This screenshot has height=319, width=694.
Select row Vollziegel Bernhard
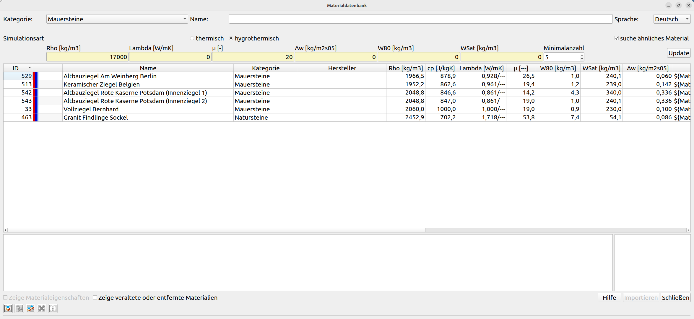pos(347,109)
